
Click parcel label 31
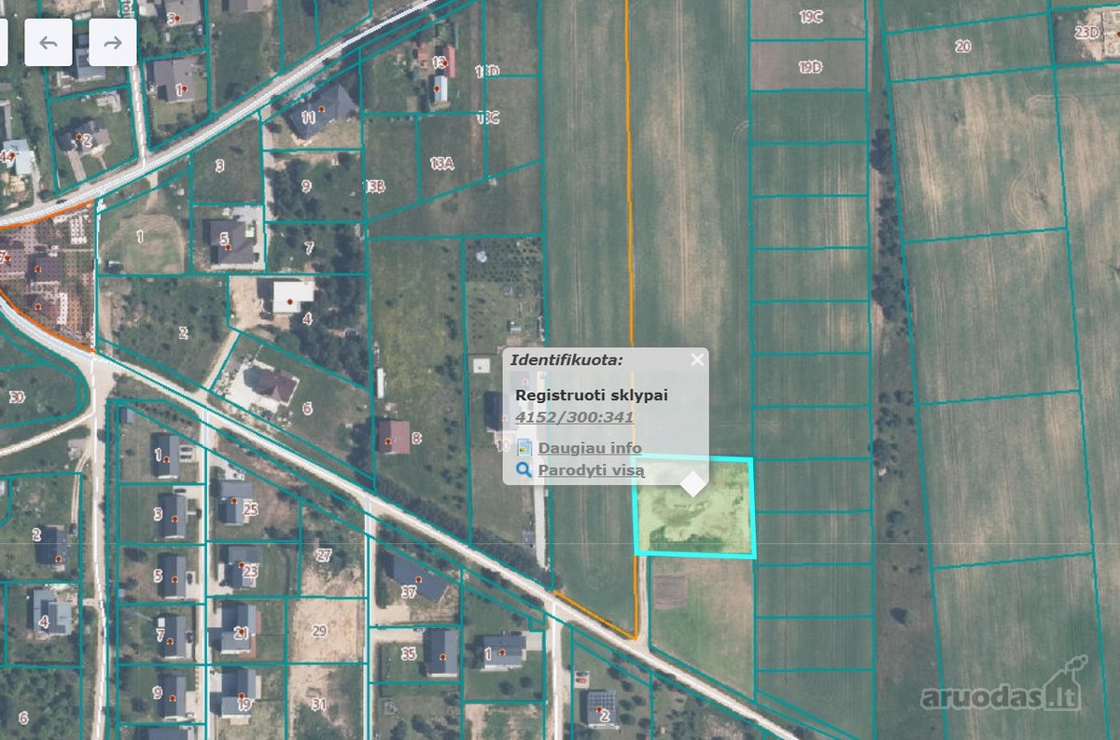click(319, 704)
